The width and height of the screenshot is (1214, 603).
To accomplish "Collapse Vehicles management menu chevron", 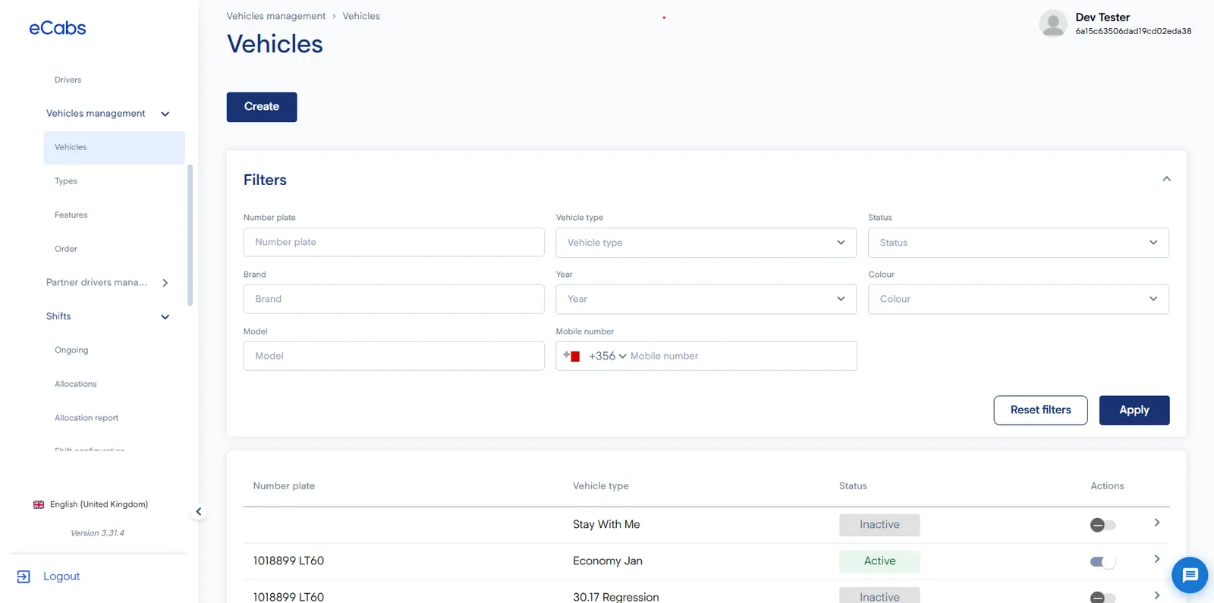I will pyautogui.click(x=165, y=114).
